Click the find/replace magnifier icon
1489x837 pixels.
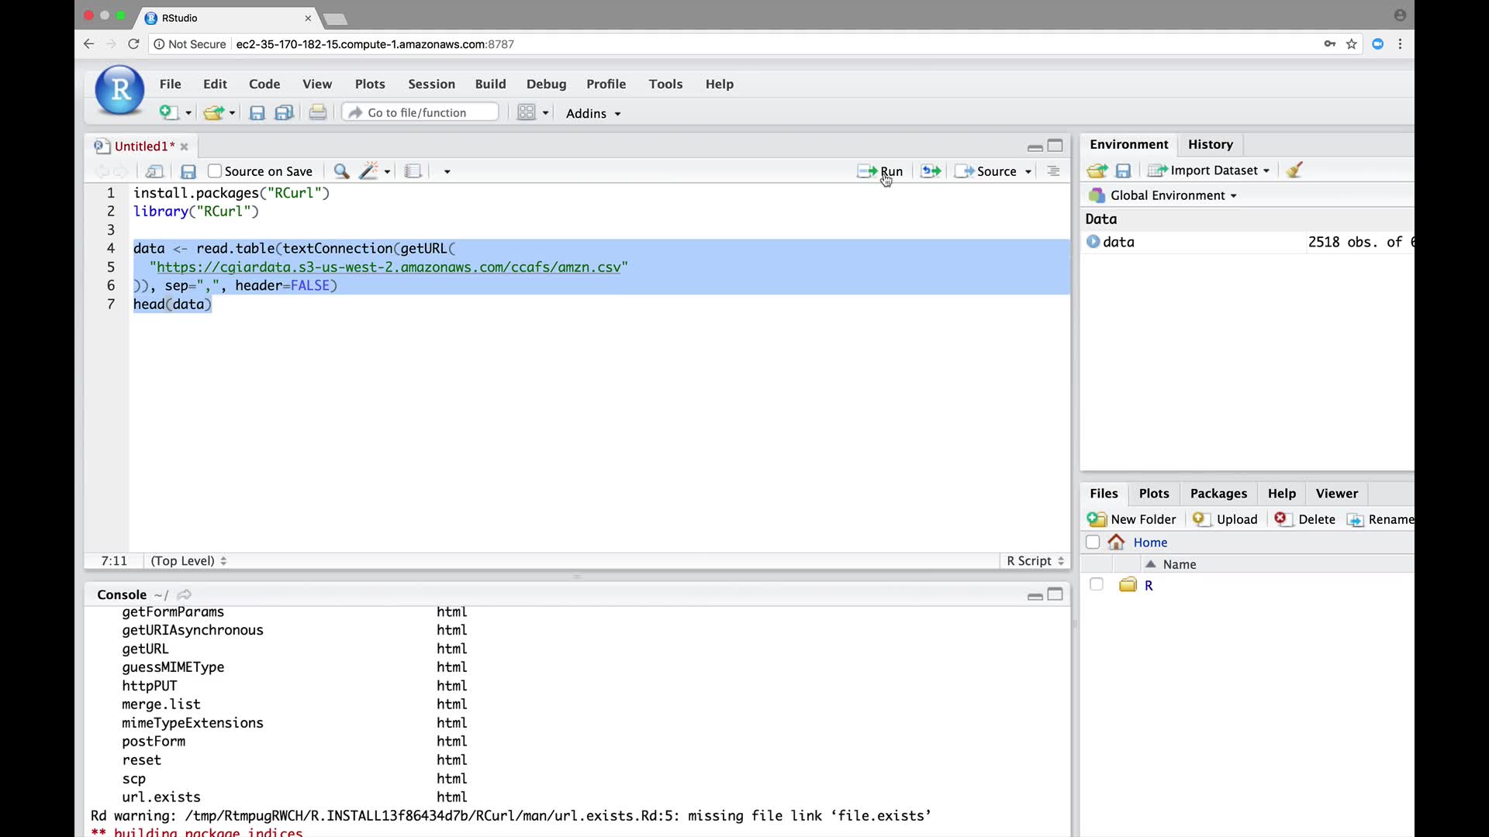tap(341, 171)
